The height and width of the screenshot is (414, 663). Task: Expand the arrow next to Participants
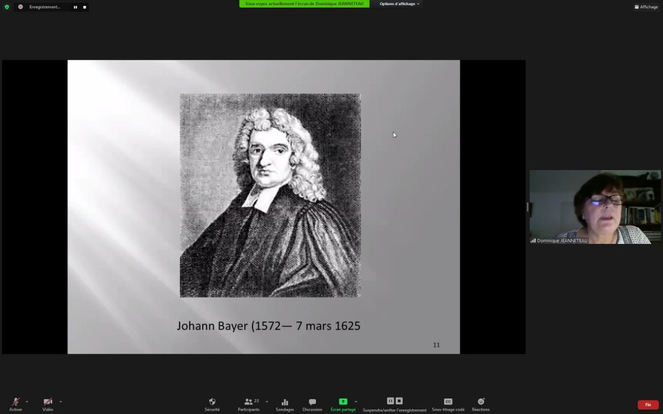click(x=266, y=401)
